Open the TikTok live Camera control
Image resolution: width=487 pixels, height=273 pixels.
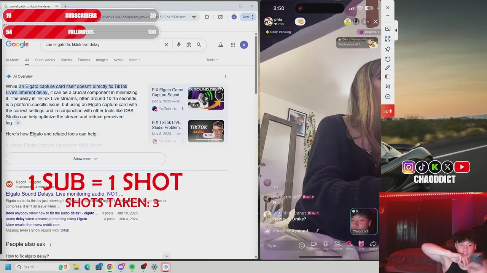(x=314, y=245)
